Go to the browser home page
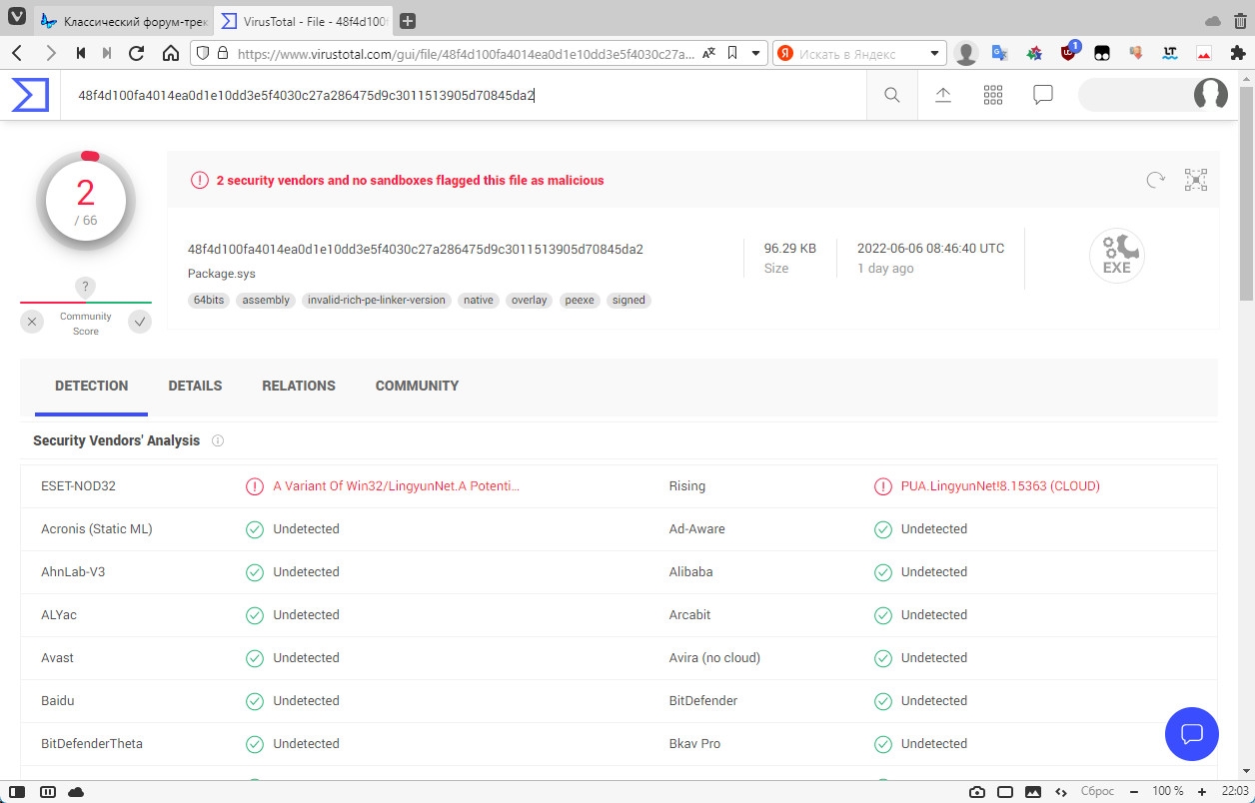The image size is (1255, 803). pyautogui.click(x=170, y=53)
